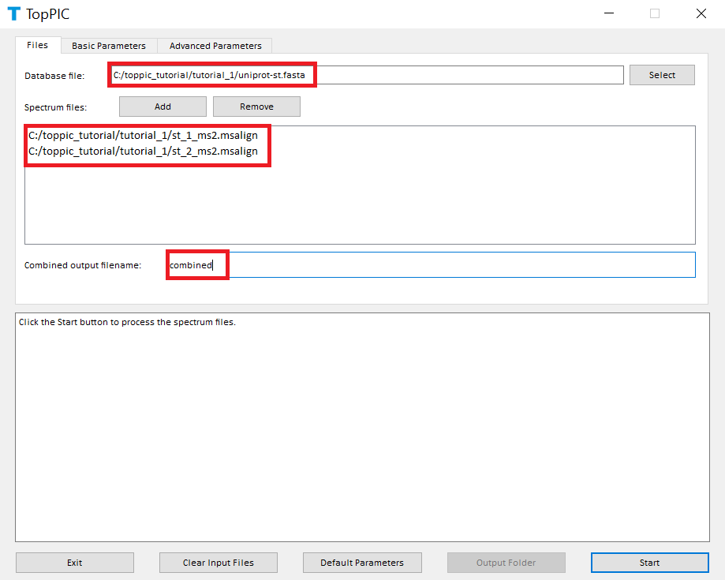Click Add to add spectrum files
This screenshot has width=725, height=580.
pos(163,107)
